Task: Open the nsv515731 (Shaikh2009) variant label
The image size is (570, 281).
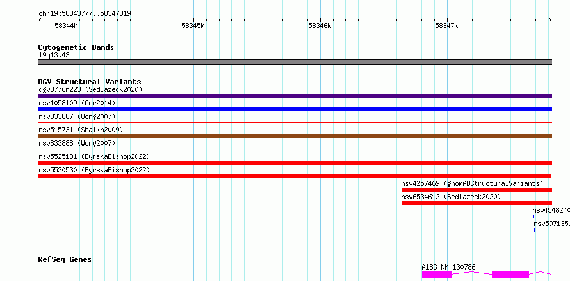Action: (x=81, y=130)
